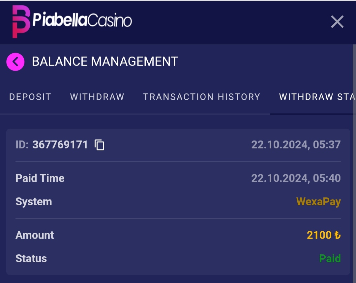
Task: Switch to the Withdraw tab
Action: click(x=97, y=97)
